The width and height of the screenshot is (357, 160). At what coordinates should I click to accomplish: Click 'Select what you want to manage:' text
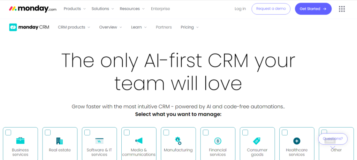click(178, 114)
